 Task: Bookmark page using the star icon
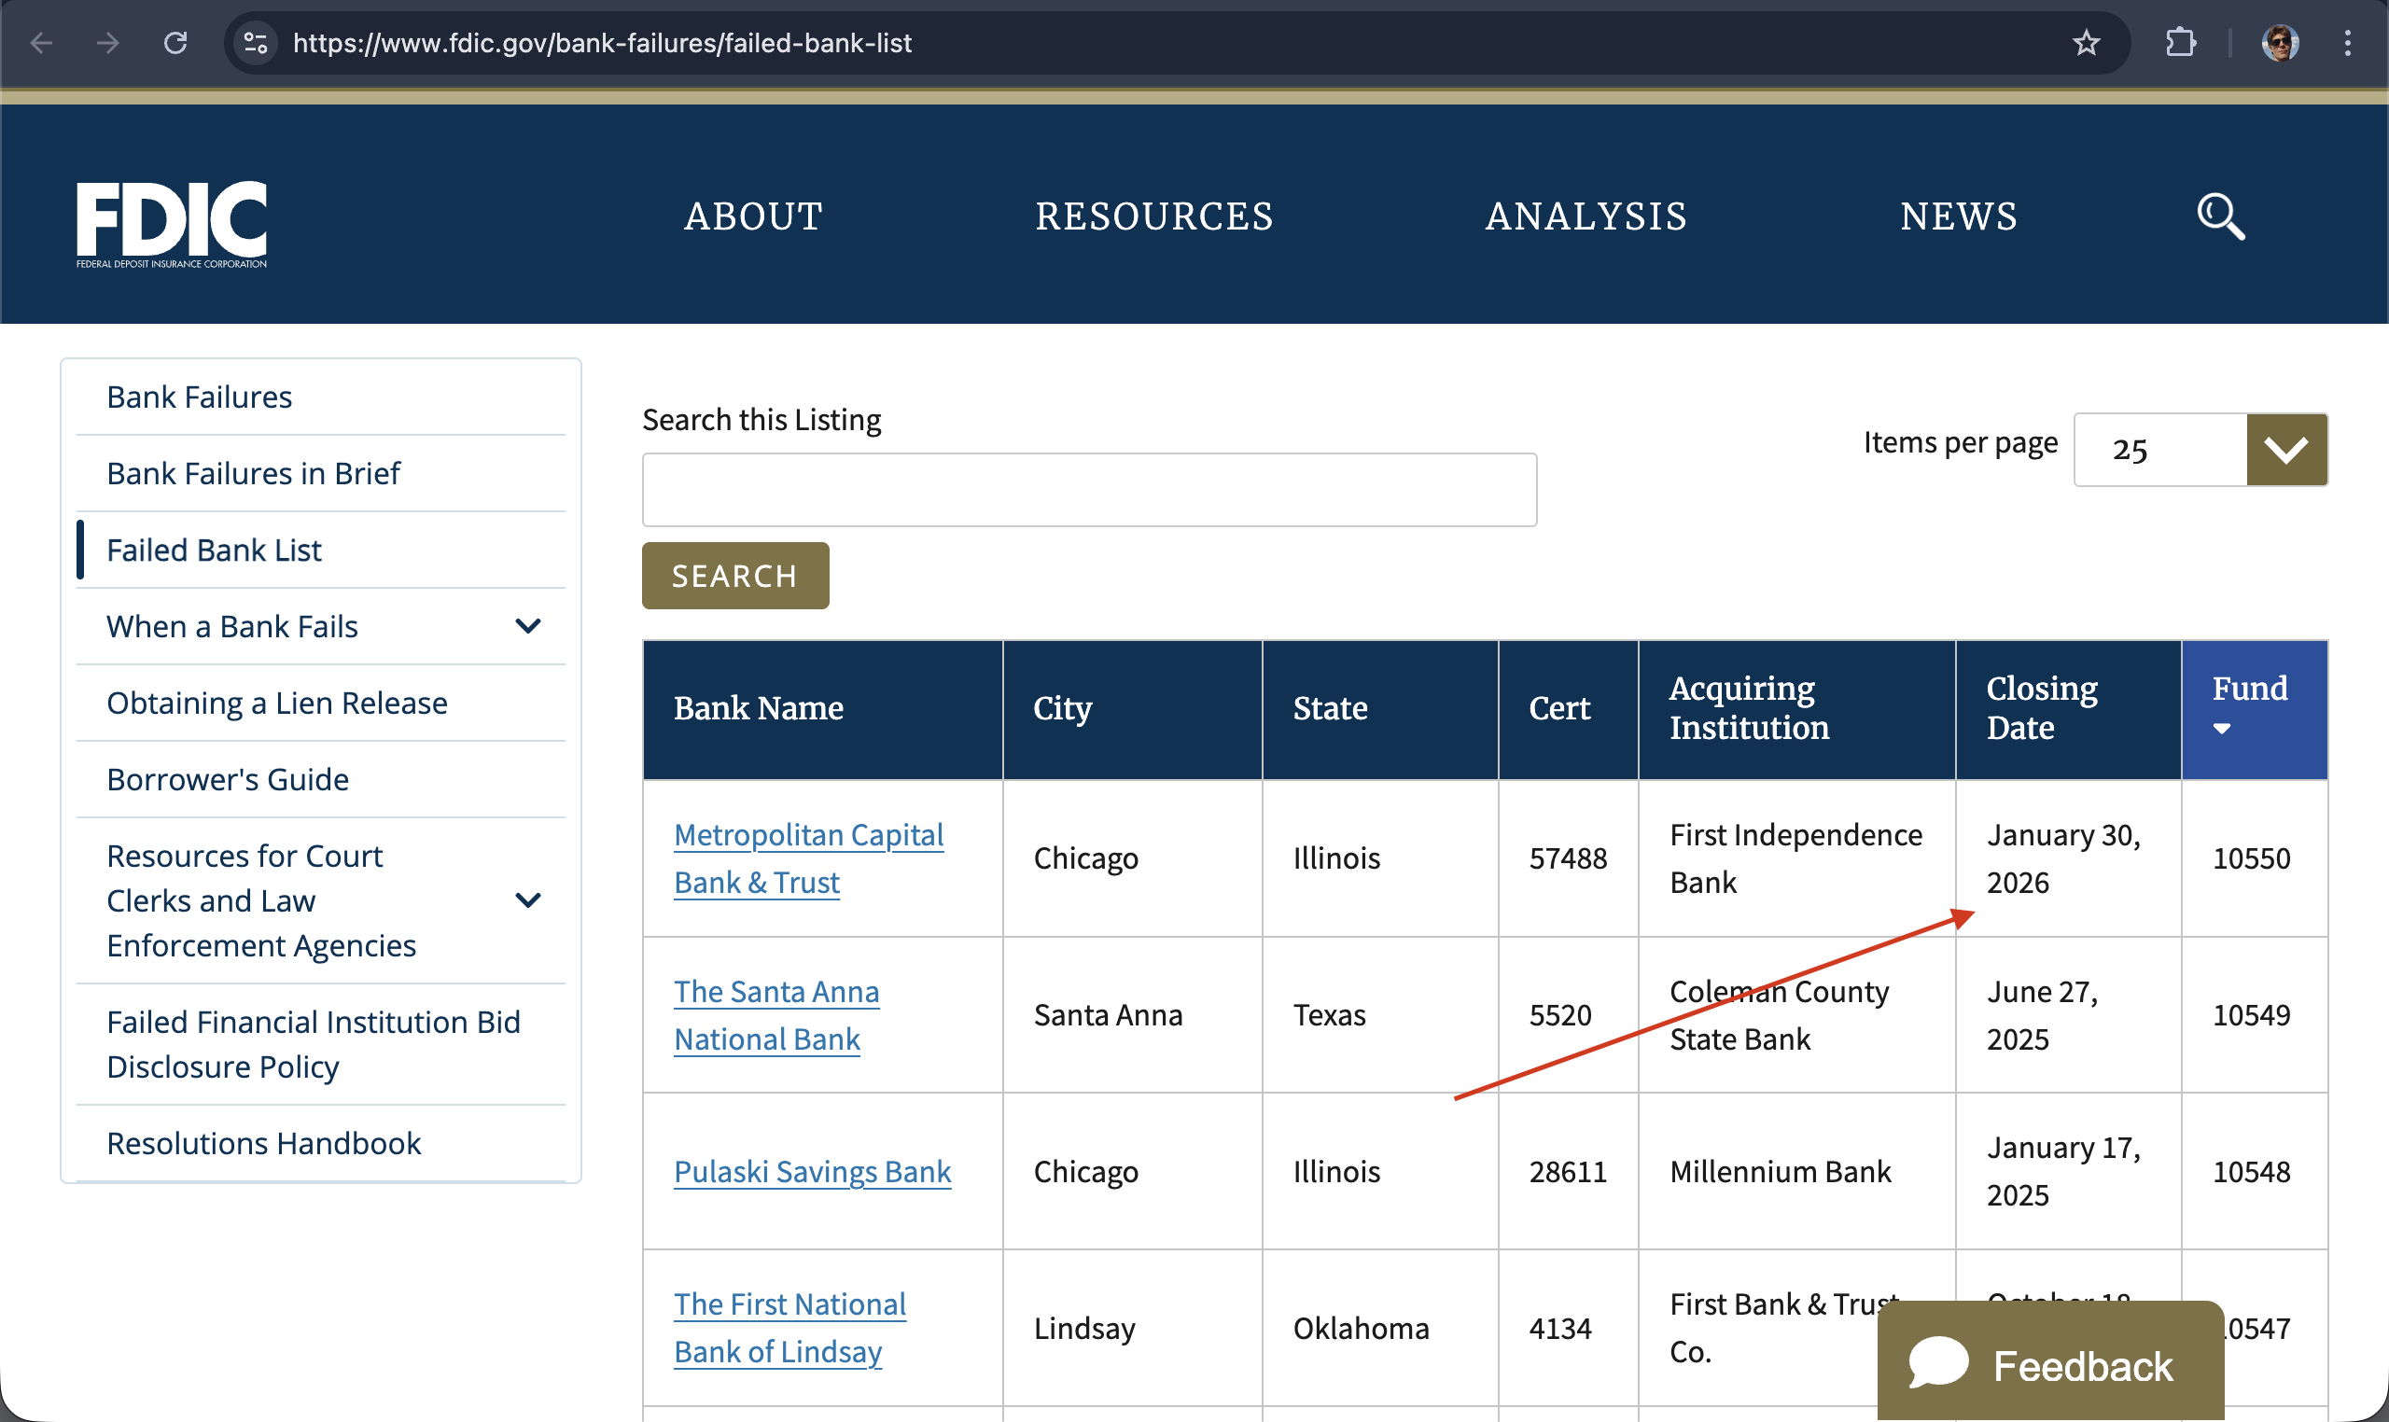click(x=2085, y=43)
